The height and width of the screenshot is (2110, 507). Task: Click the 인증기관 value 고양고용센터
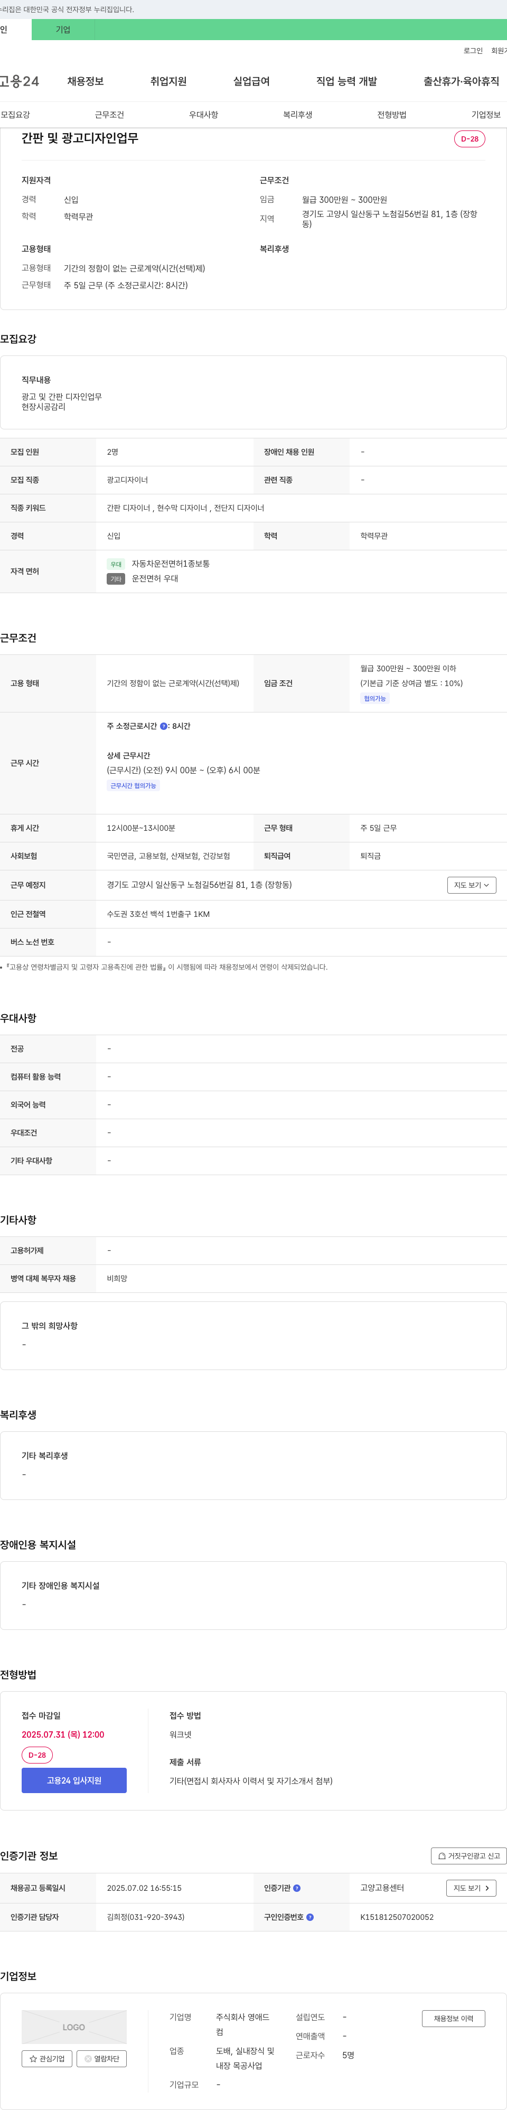(382, 1888)
